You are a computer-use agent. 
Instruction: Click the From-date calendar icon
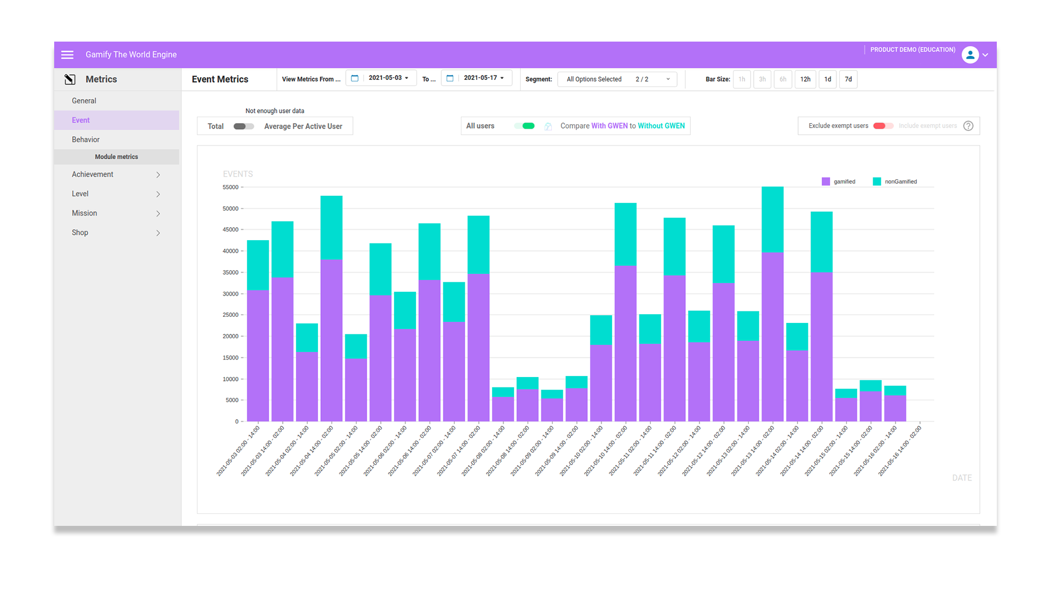coord(355,78)
